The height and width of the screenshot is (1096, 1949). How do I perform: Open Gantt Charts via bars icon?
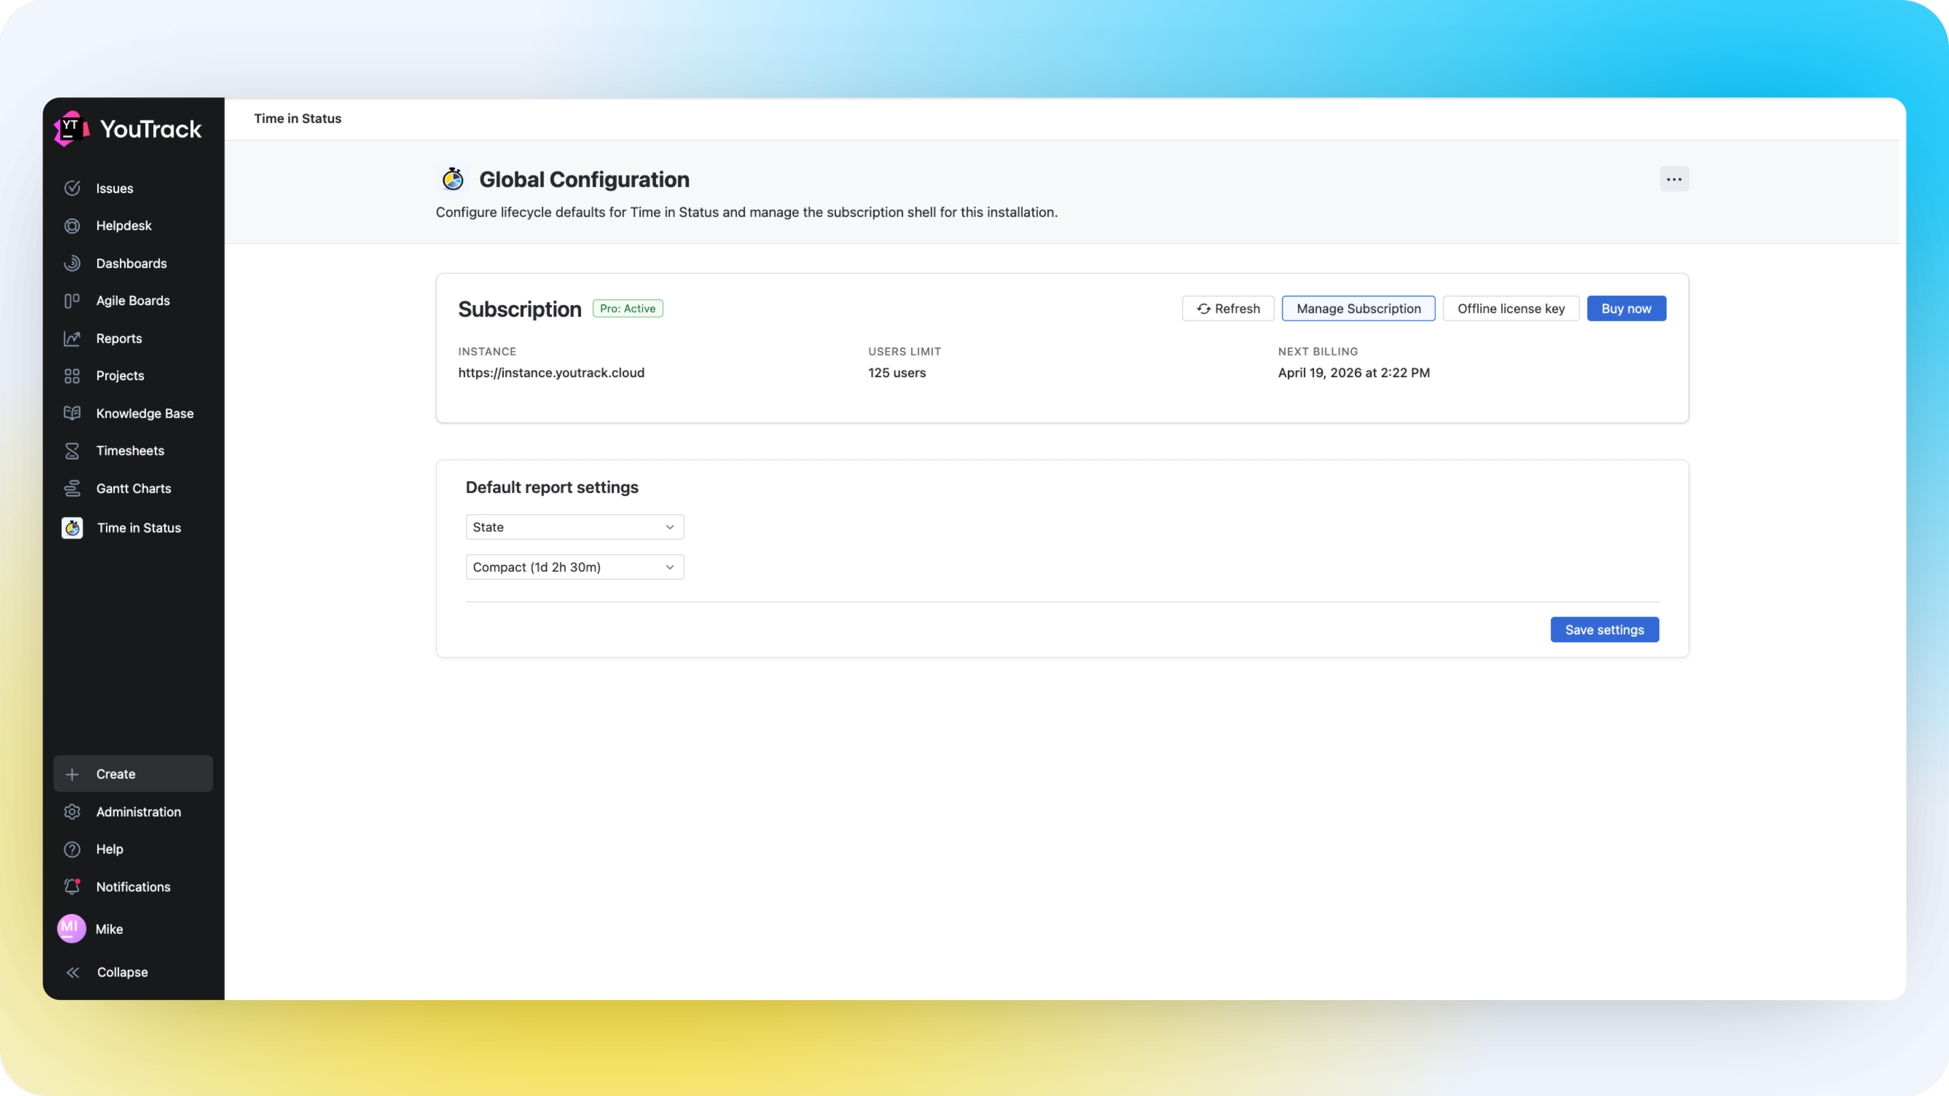tap(72, 489)
